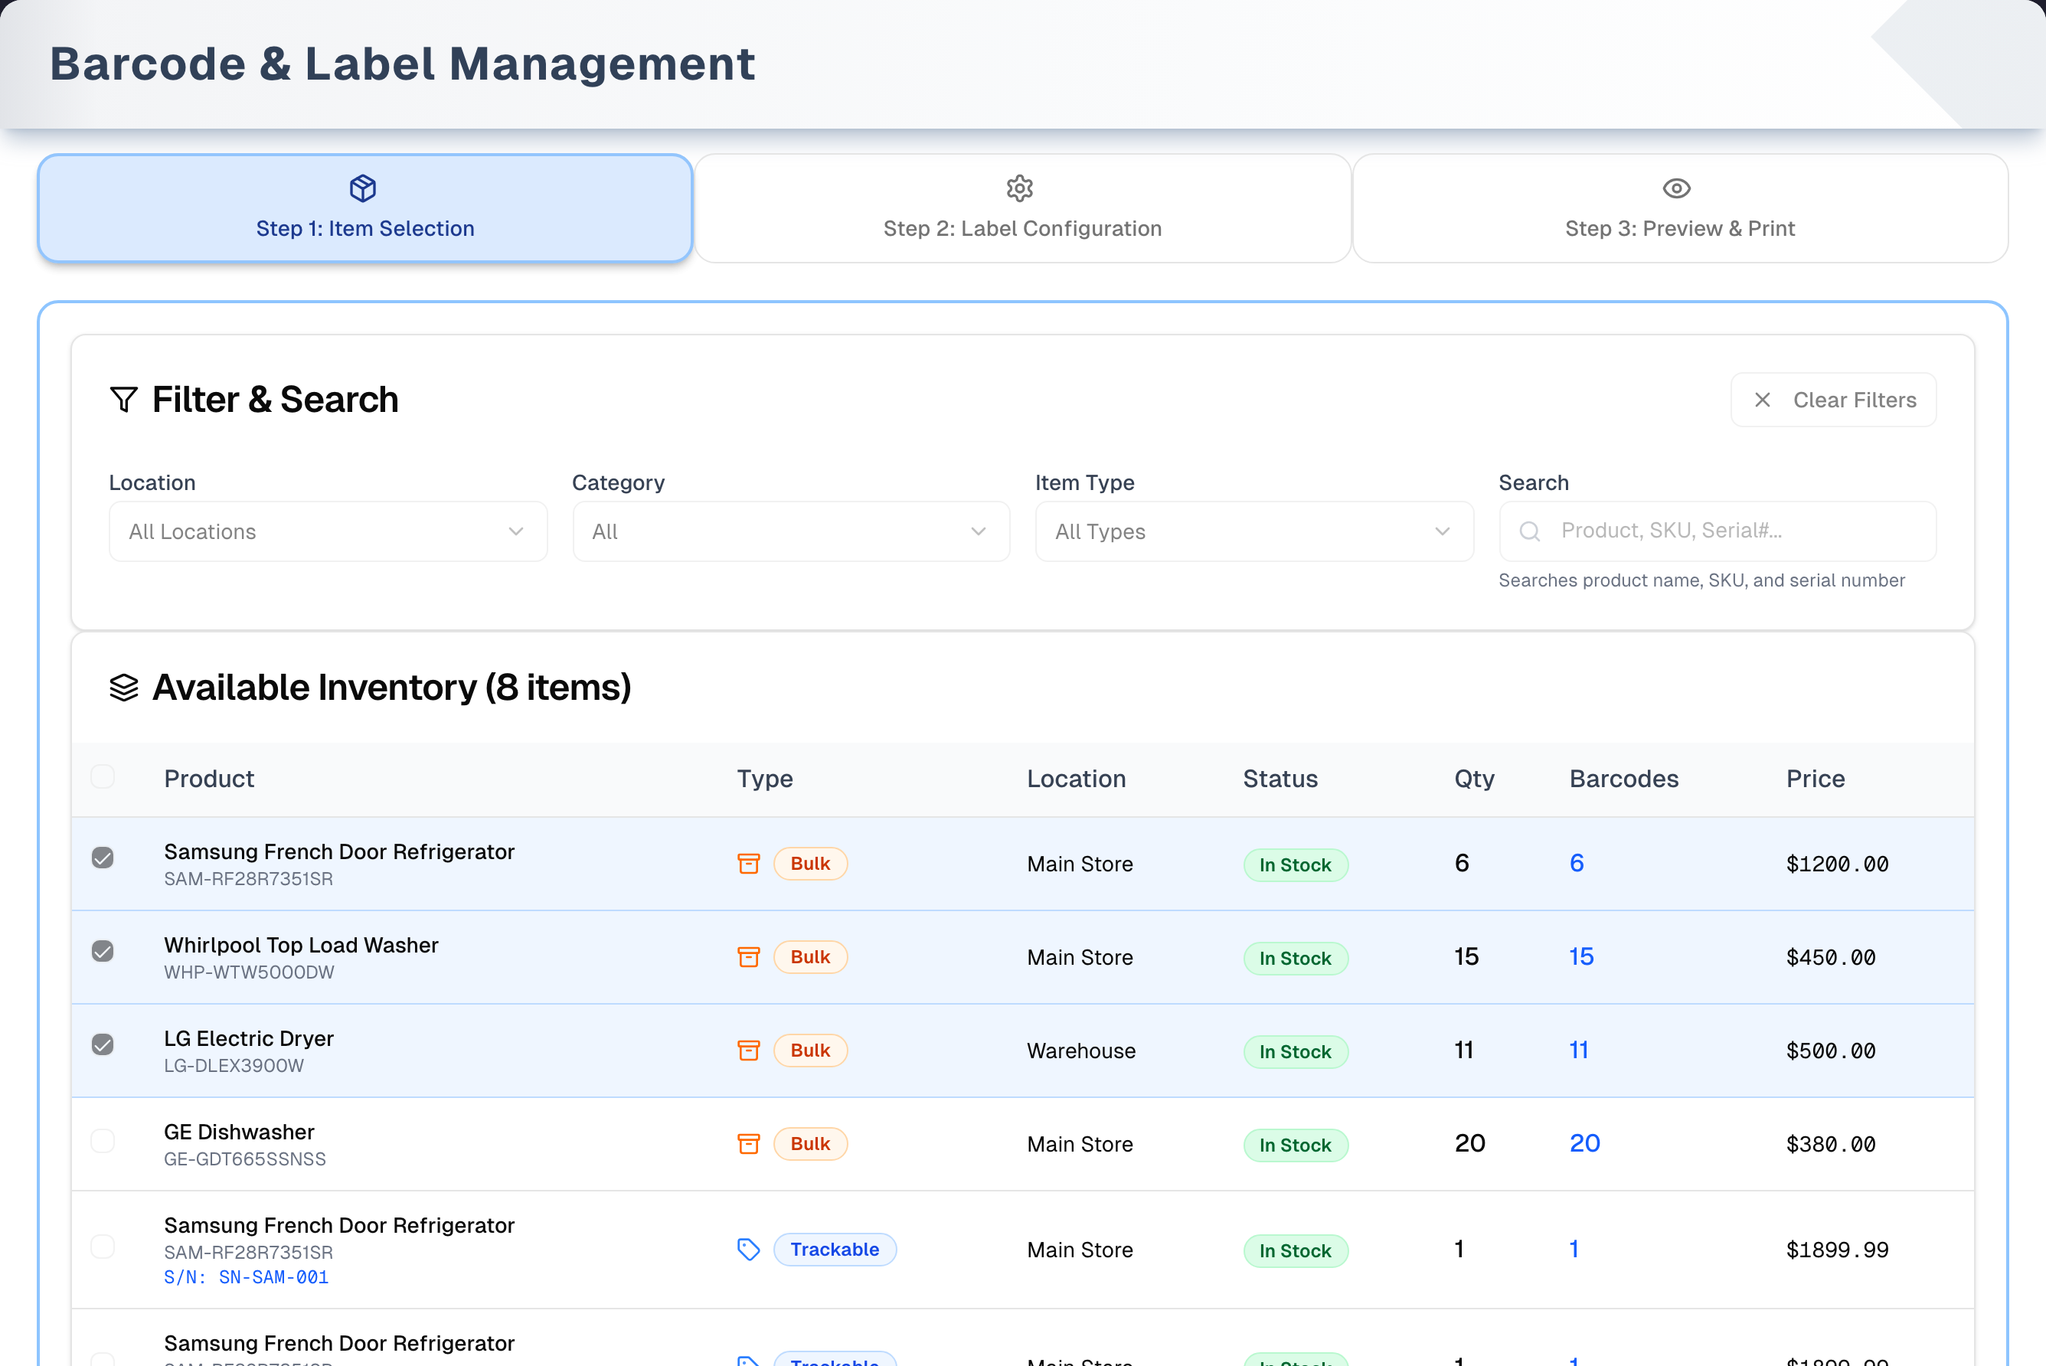
Task: Check the GE Dishwasher row checkbox
Action: 103,1140
